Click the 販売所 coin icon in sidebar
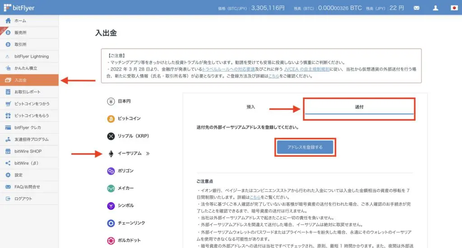The width and height of the screenshot is (462, 248). click(x=8, y=32)
